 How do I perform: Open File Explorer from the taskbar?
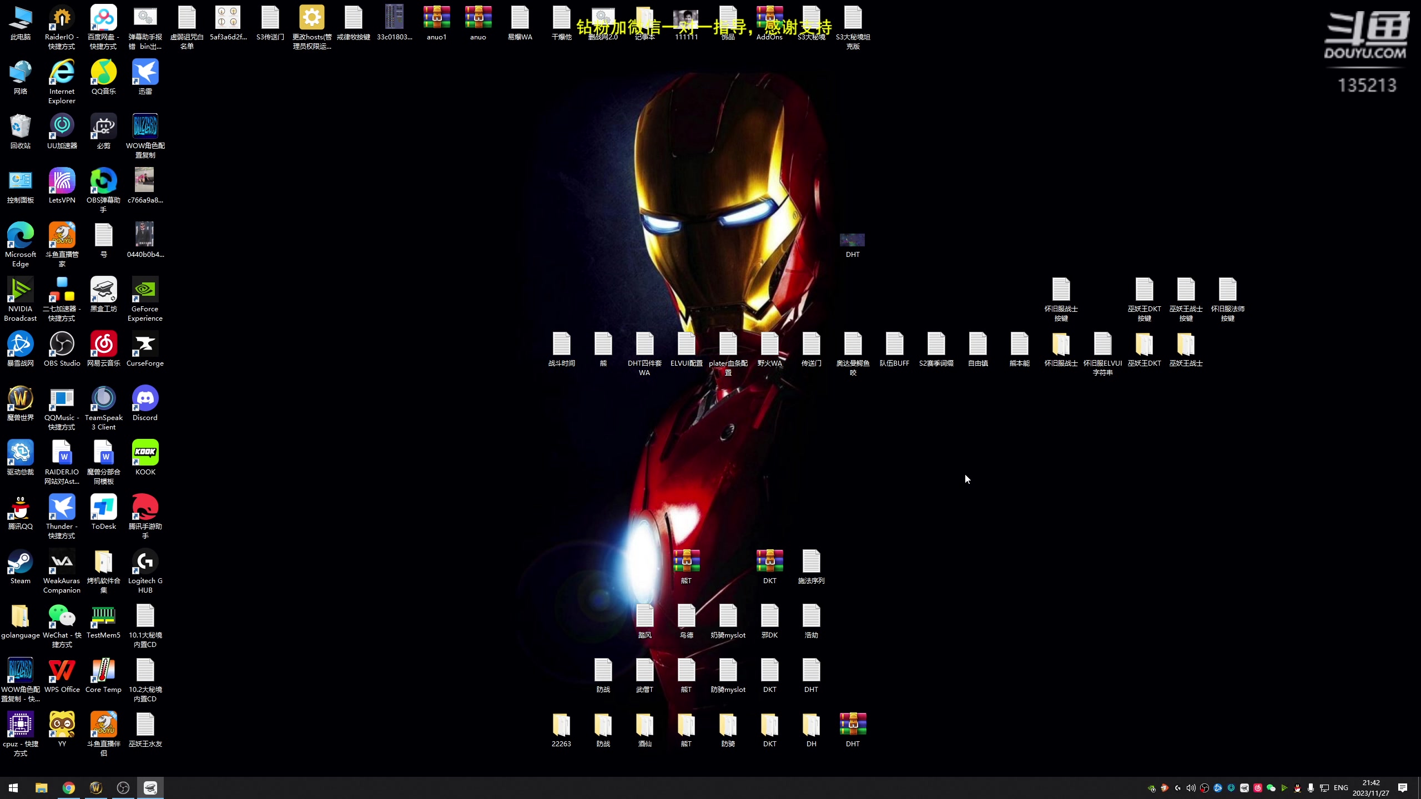[x=41, y=788]
